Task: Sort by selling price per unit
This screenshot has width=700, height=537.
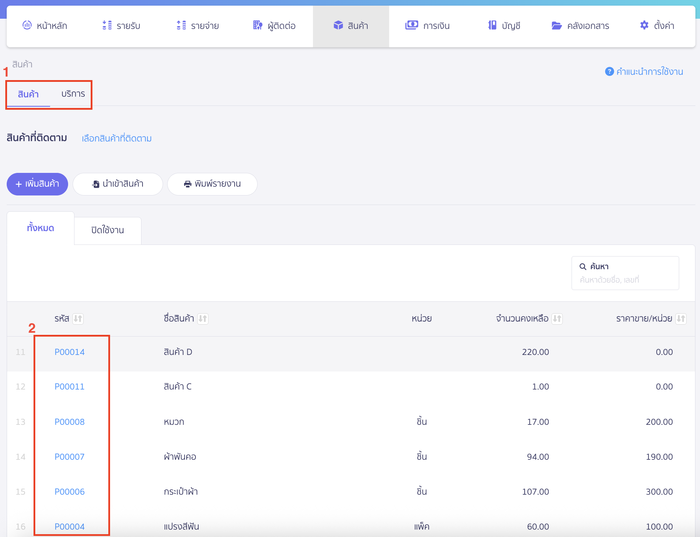Action: 681,319
